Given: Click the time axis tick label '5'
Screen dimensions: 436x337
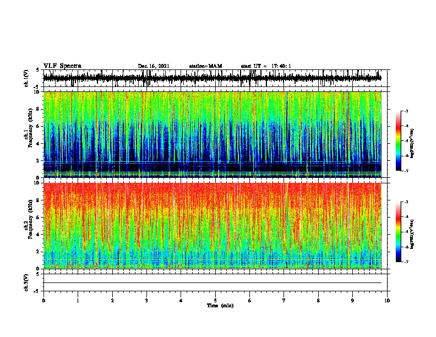Looking at the screenshot, I should click(x=215, y=301).
